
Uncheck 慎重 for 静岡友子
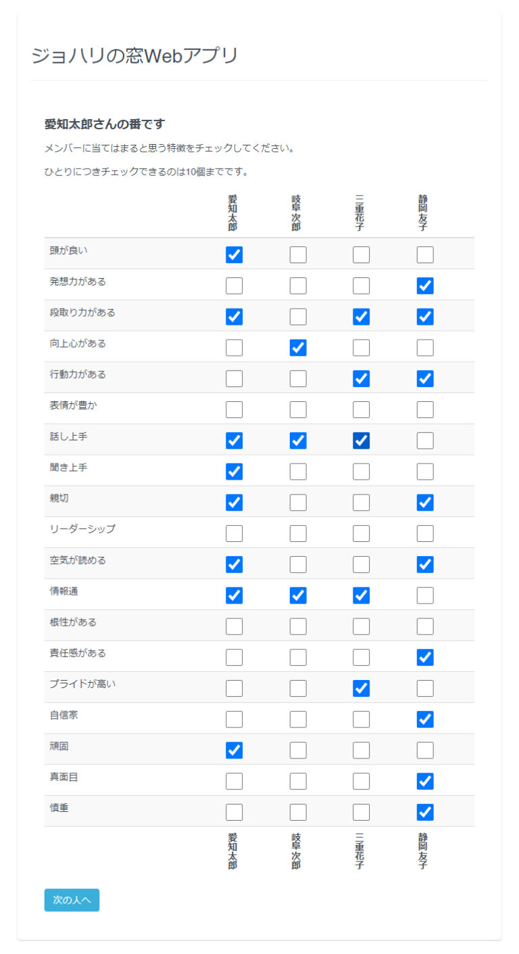(x=425, y=812)
